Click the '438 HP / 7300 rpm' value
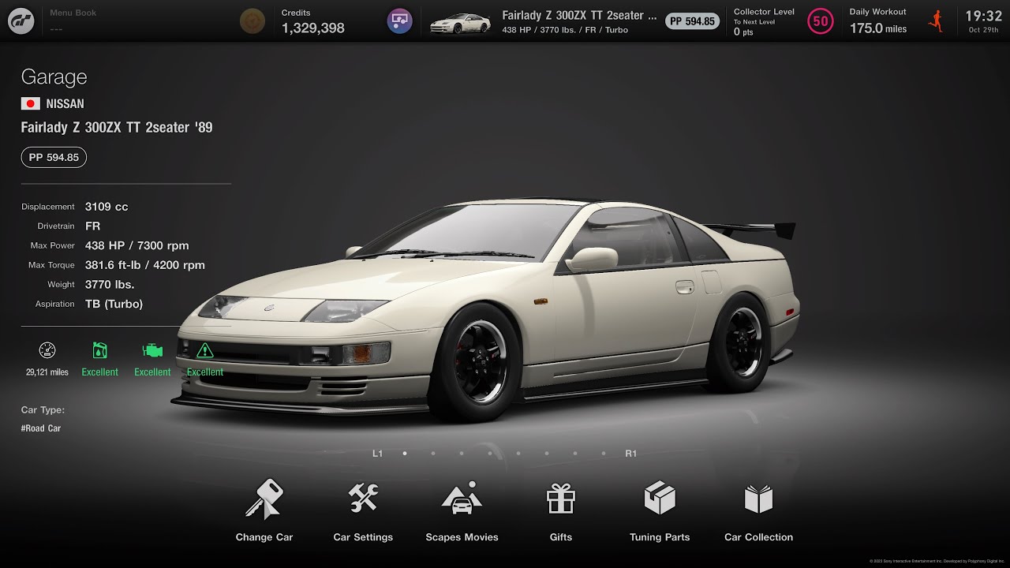Image resolution: width=1010 pixels, height=568 pixels. coord(137,245)
